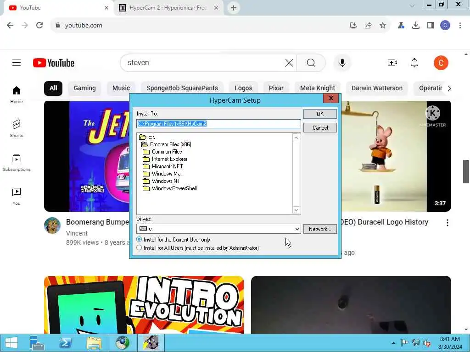
Task: Select the WindowsPowerShell folder
Action: tap(170, 188)
